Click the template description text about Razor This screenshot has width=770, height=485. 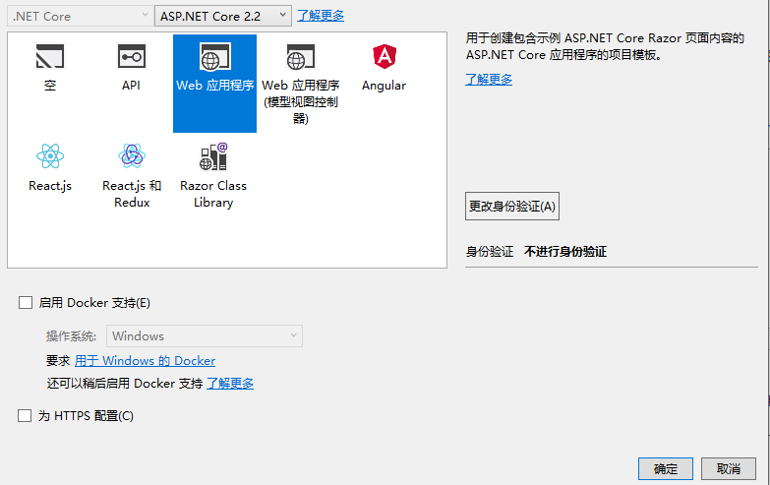[x=605, y=46]
